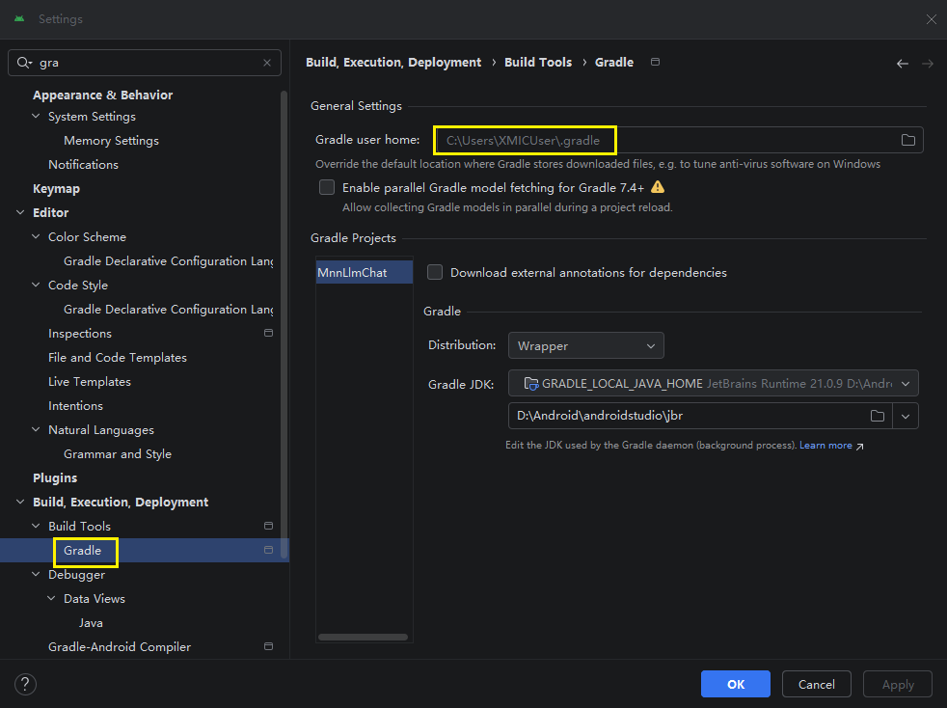Collapse the System Settings node
The width and height of the screenshot is (947, 708).
37,116
